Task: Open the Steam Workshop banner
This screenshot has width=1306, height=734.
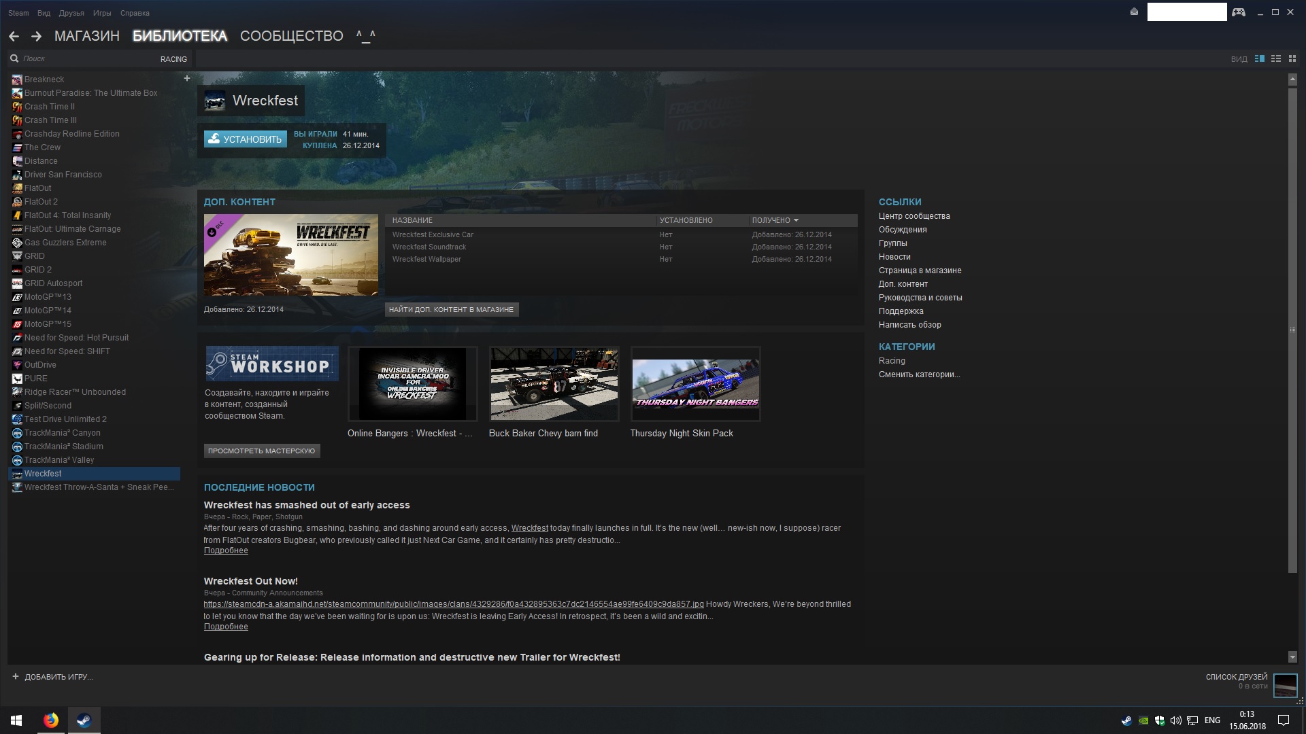Action: point(272,364)
